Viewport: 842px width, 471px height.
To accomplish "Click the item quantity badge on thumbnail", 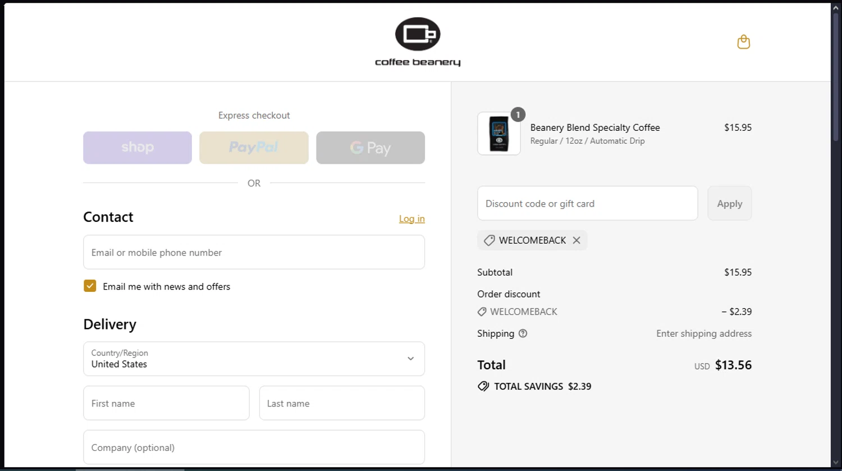I will coord(518,115).
